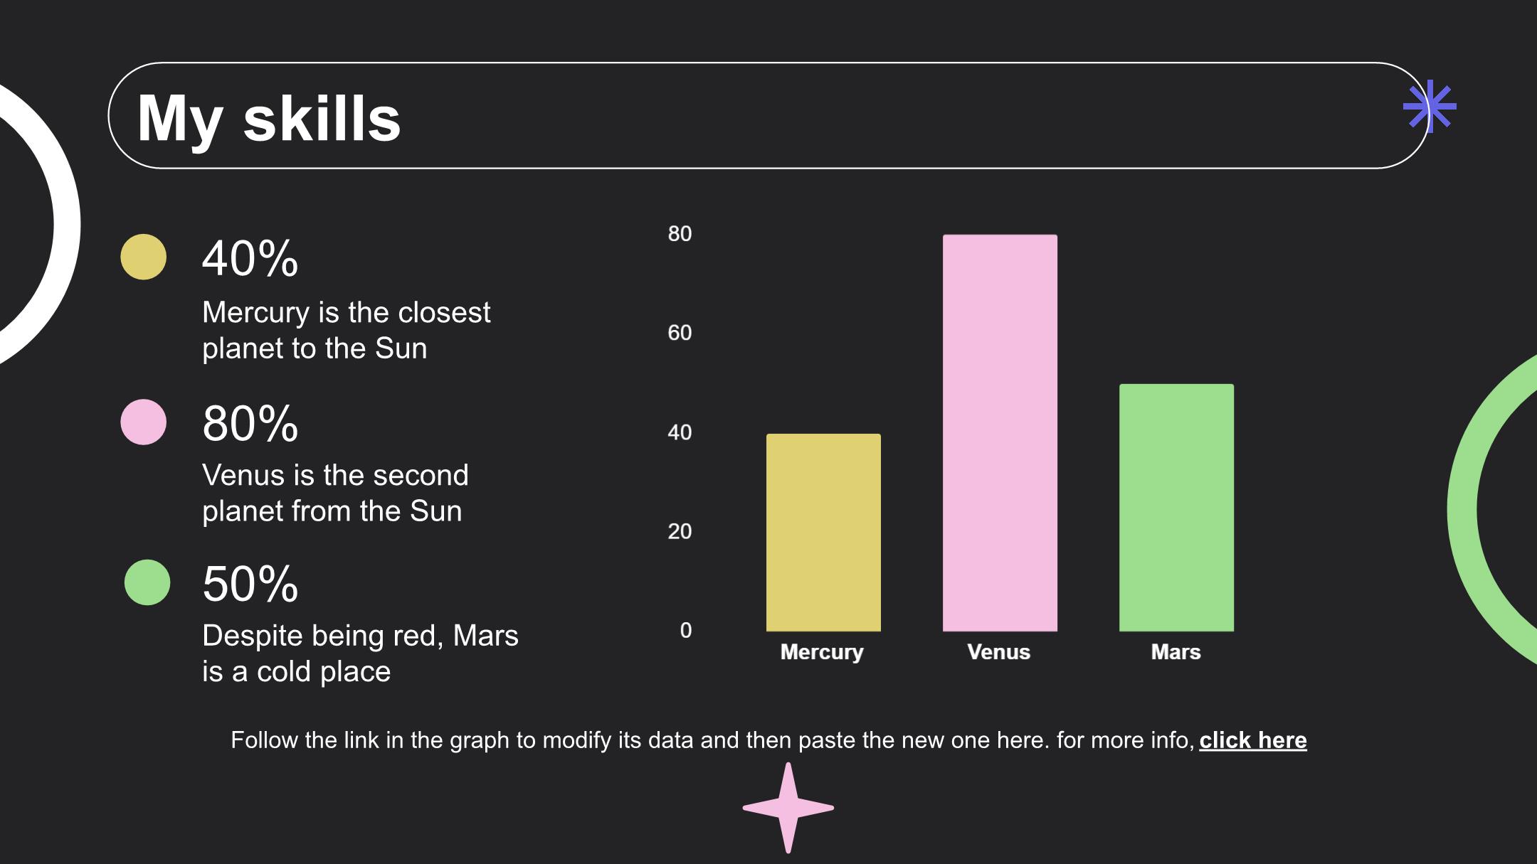
Task: Select the green Mars bar in chart
Action: point(1176,508)
